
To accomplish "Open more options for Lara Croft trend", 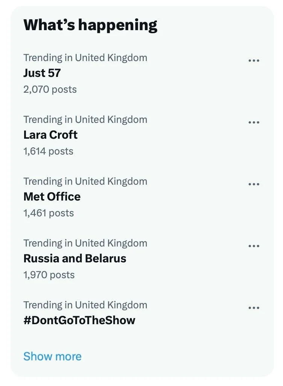I will click(254, 123).
